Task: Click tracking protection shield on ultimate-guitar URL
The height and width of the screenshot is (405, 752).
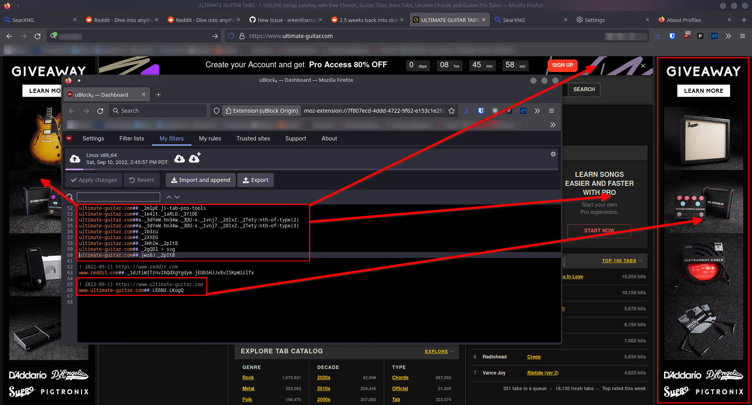Action: coord(231,36)
